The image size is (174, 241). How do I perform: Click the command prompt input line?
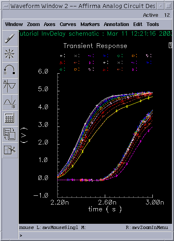tap(95, 235)
